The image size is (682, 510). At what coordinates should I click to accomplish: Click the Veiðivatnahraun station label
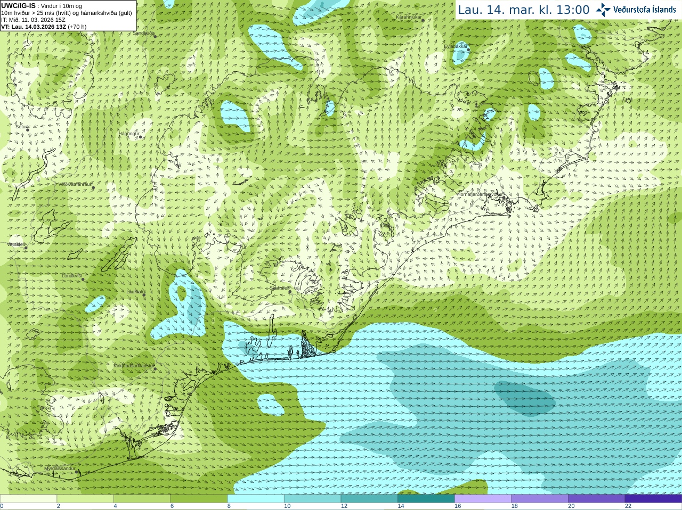pyautogui.click(x=75, y=184)
